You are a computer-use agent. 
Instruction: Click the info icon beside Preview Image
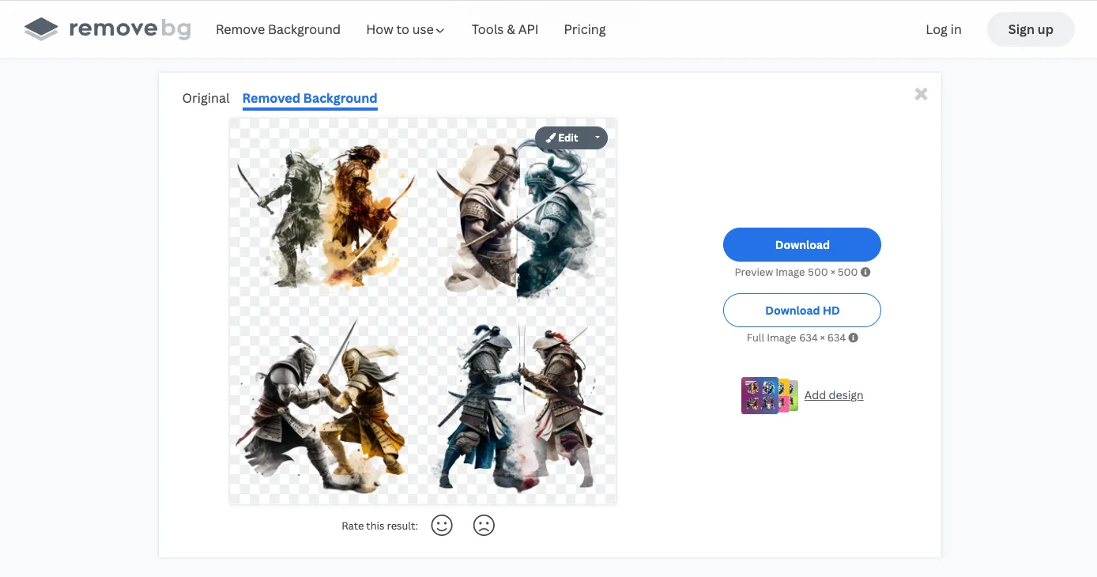click(x=865, y=272)
